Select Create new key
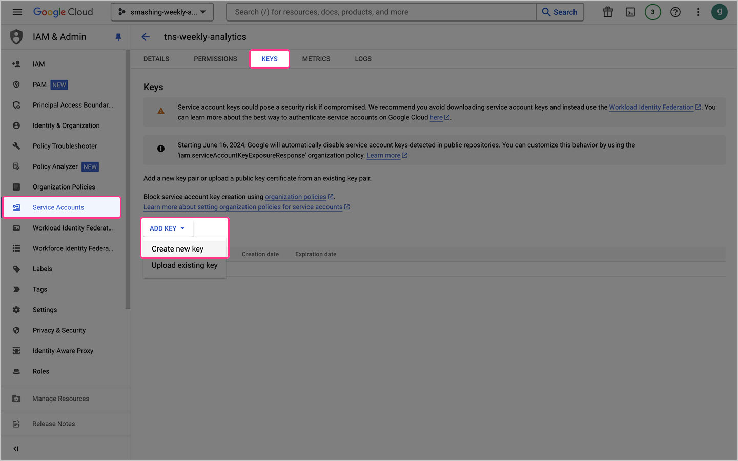The image size is (738, 461). tap(177, 248)
